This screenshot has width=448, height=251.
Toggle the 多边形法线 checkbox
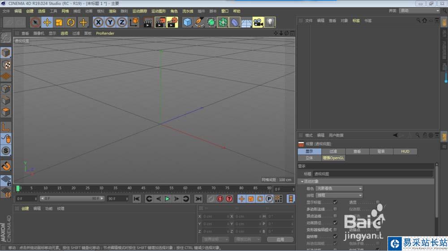(335, 209)
